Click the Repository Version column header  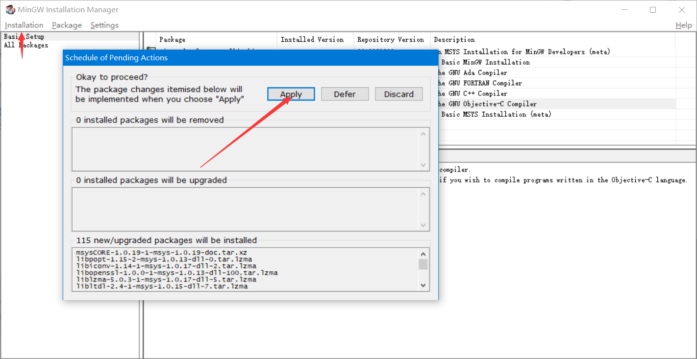(x=392, y=40)
